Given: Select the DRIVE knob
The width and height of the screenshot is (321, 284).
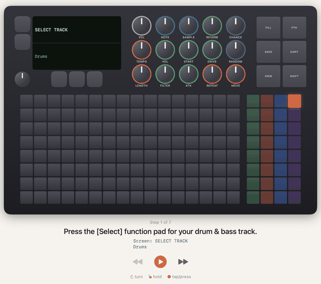Looking at the screenshot, I should pyautogui.click(x=212, y=50).
